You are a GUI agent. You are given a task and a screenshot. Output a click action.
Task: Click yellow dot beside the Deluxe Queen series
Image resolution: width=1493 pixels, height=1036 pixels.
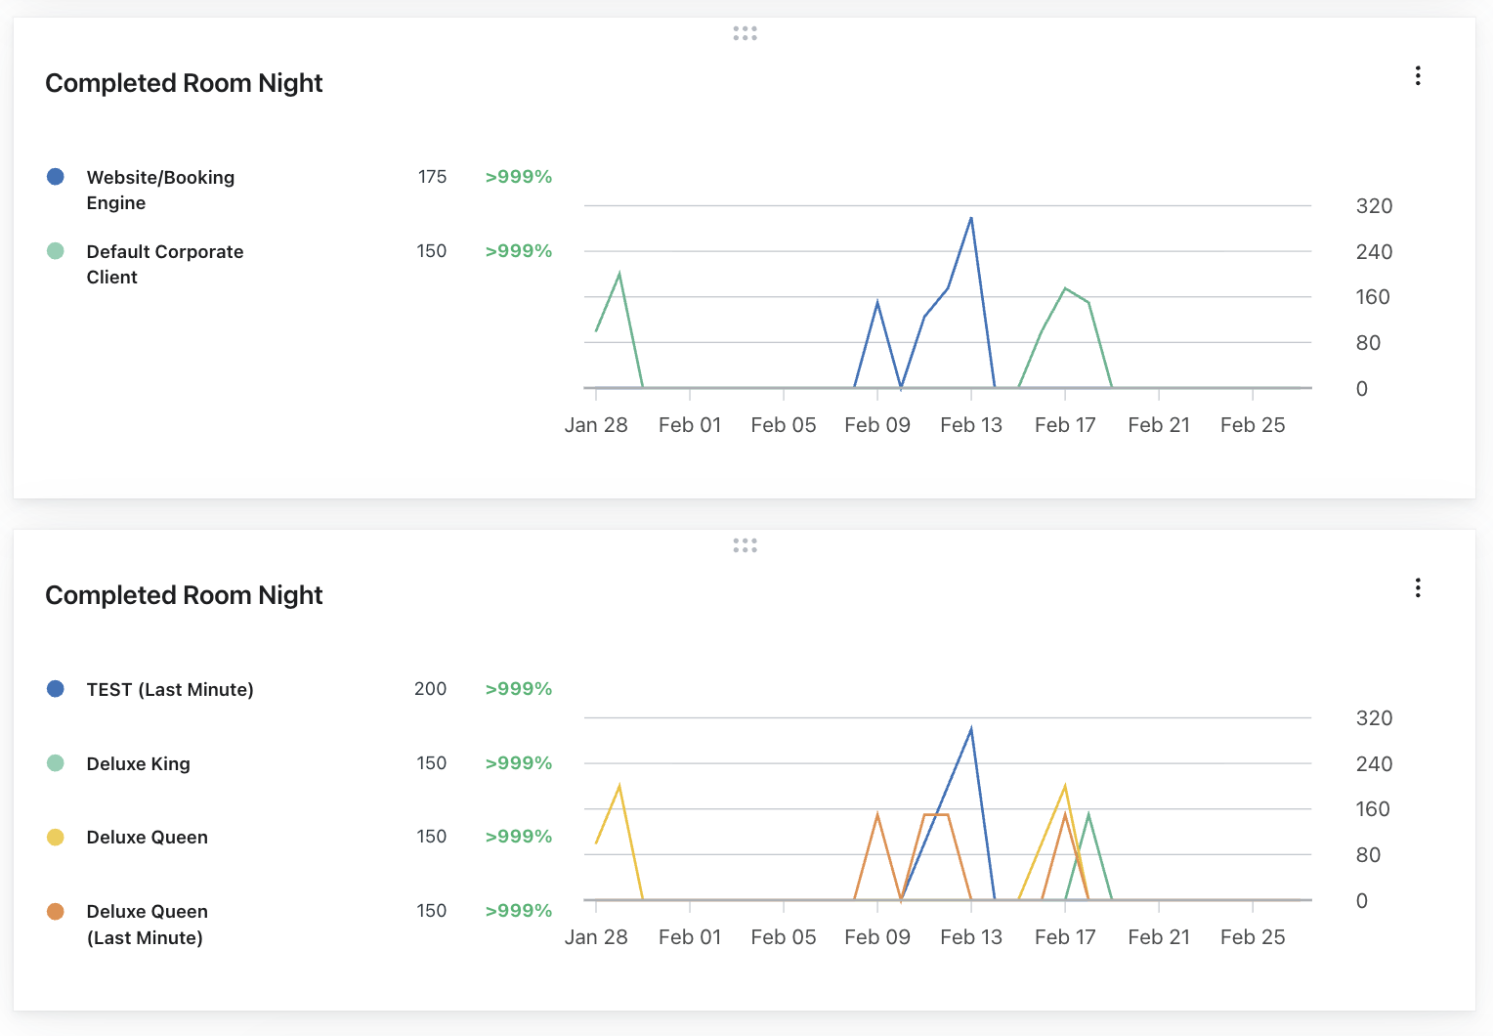coord(56,838)
